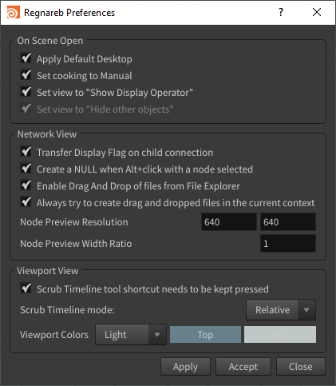The height and width of the screenshot is (386, 336).
Task: Click the Accept button
Action: point(243,367)
